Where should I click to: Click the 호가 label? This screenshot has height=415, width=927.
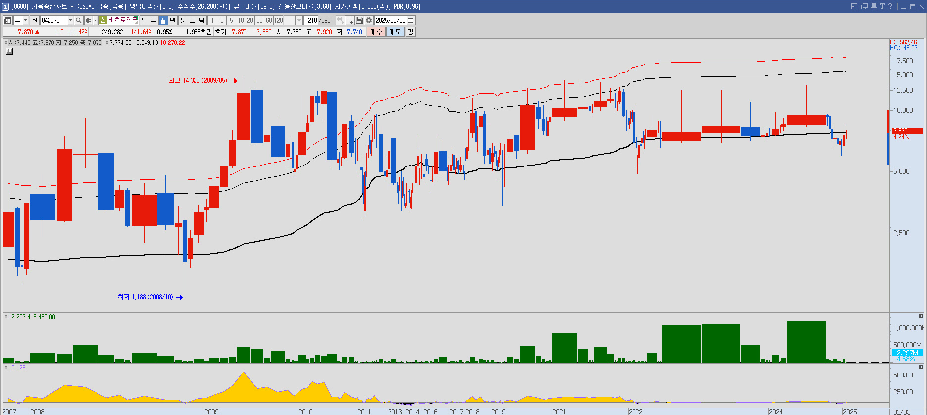221,32
